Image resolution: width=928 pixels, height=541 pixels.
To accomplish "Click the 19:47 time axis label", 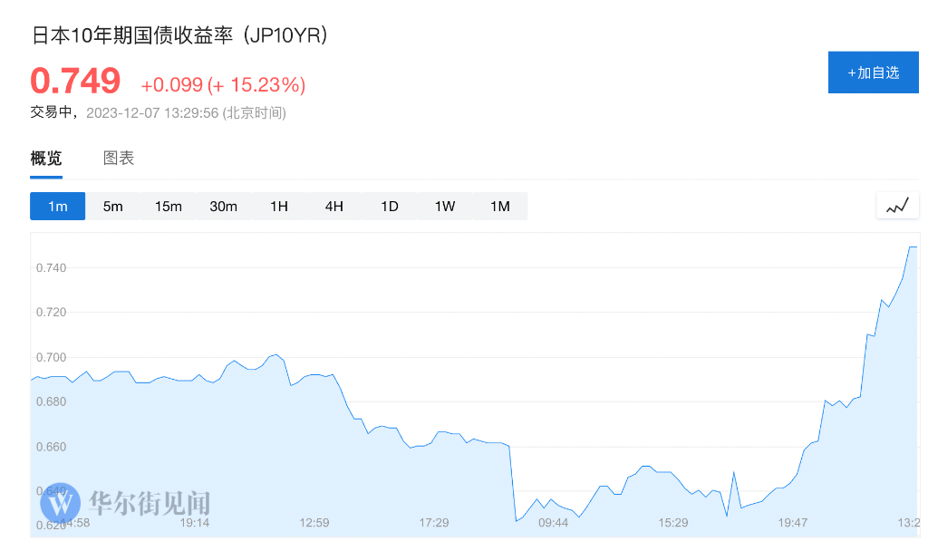I will (792, 523).
